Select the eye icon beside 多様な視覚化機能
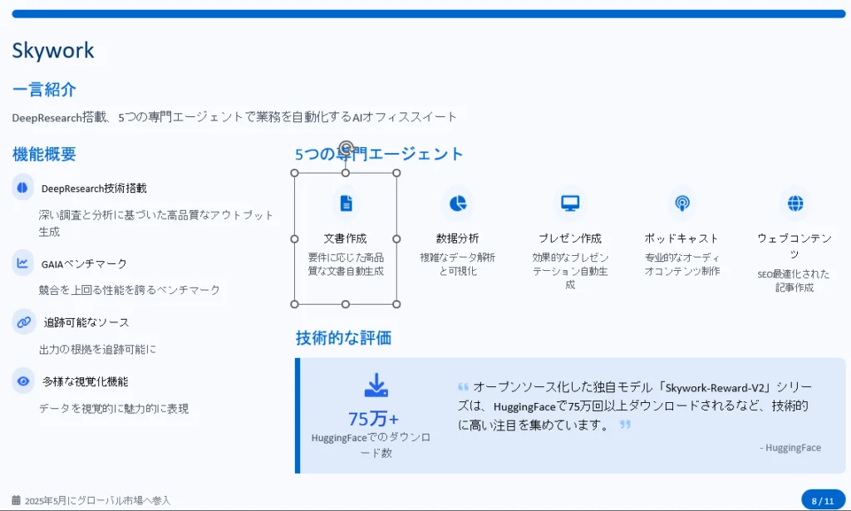The height and width of the screenshot is (511, 851). [22, 381]
